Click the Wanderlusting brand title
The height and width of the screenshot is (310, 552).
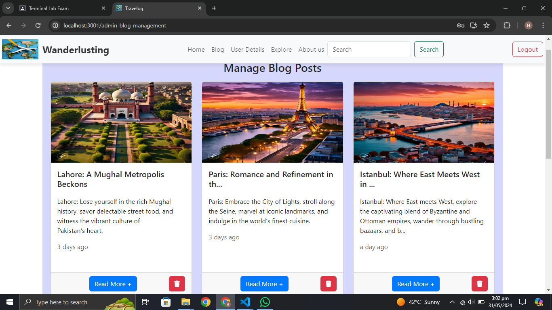(x=76, y=50)
